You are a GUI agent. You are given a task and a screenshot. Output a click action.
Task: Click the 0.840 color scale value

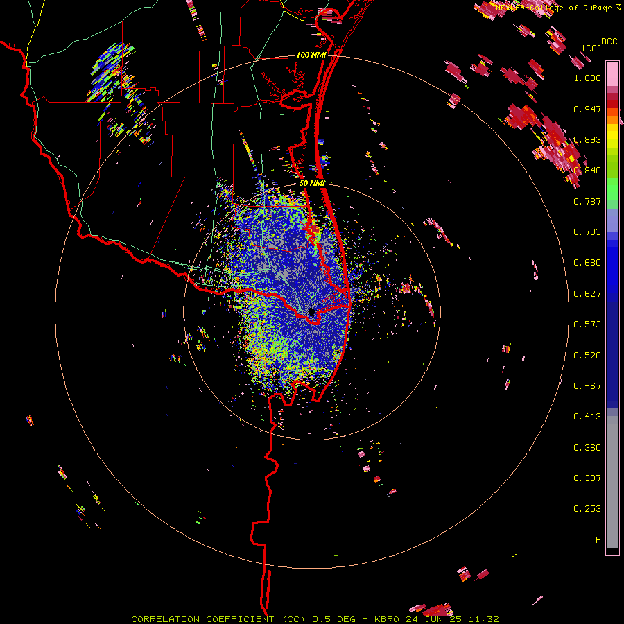pos(587,171)
